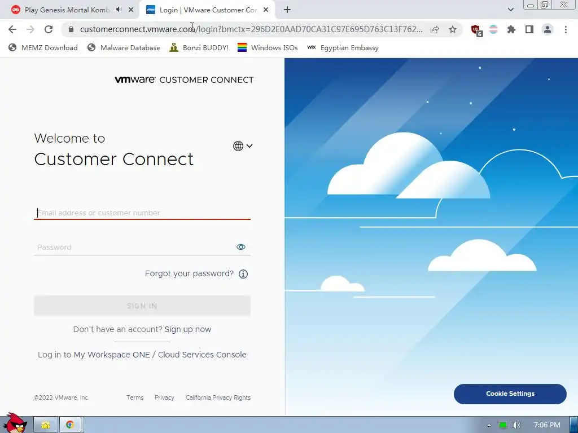Switch to Play Genesis Mortal Kombat tab
The width and height of the screenshot is (578, 433).
[69, 10]
